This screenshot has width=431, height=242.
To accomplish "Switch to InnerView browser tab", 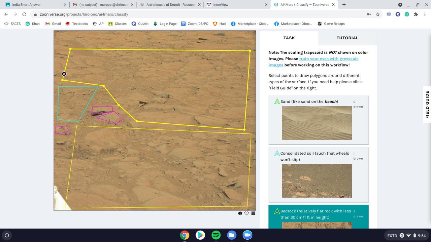I will [x=237, y=5].
